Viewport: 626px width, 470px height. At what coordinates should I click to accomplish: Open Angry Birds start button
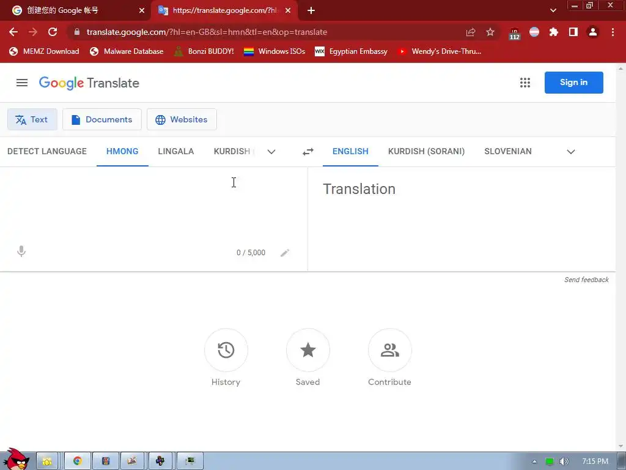16,460
